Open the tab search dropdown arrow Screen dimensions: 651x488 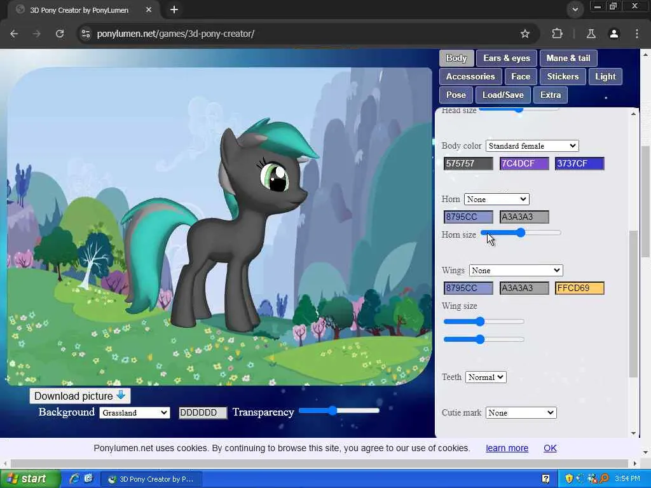(x=575, y=10)
